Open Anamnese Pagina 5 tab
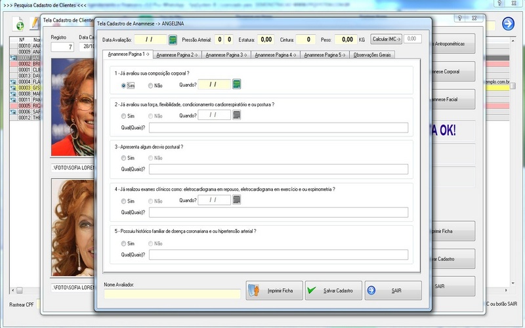The width and height of the screenshot is (525, 328). click(324, 55)
